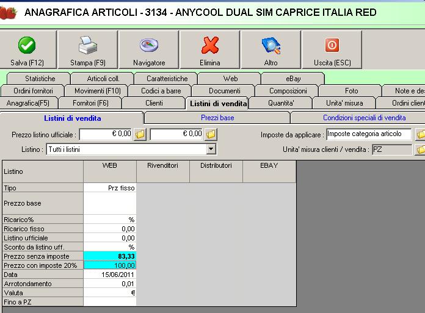425x313 pixels.
Task: Open the Unita' misura tab
Action: click(x=344, y=103)
